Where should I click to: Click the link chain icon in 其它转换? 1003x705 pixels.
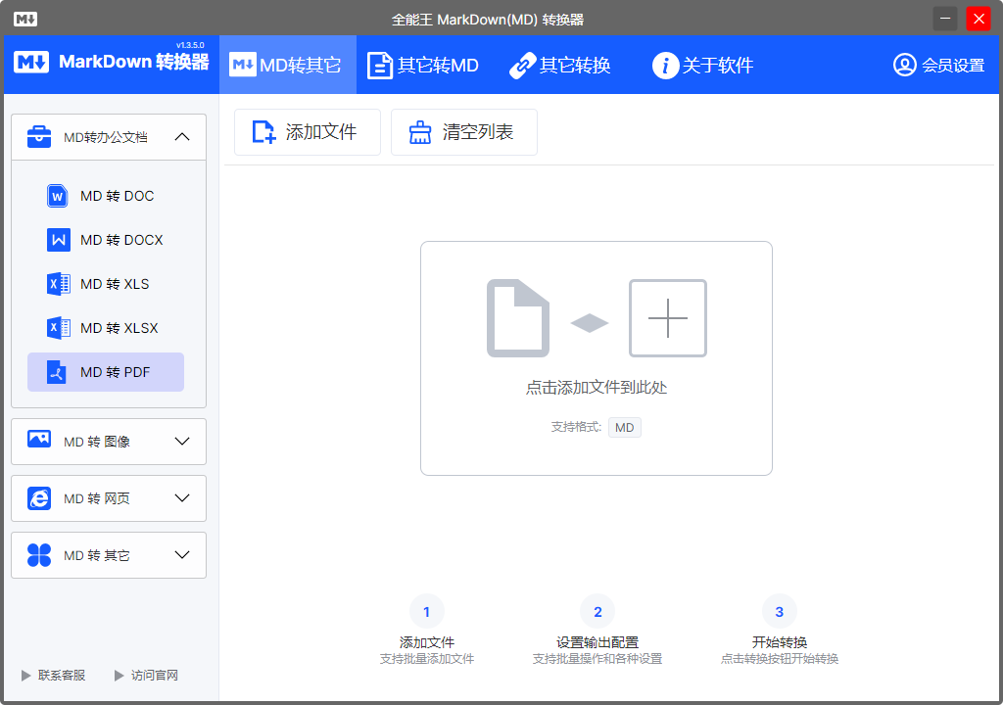pyautogui.click(x=522, y=66)
